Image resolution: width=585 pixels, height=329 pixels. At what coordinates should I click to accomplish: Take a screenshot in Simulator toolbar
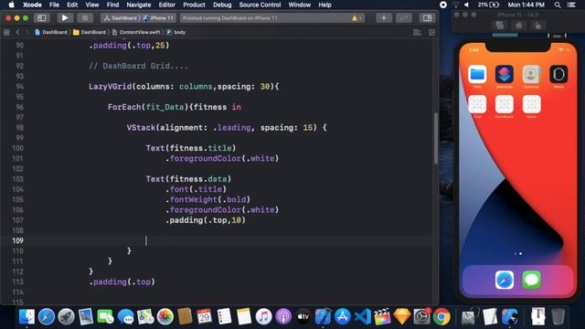500,26
